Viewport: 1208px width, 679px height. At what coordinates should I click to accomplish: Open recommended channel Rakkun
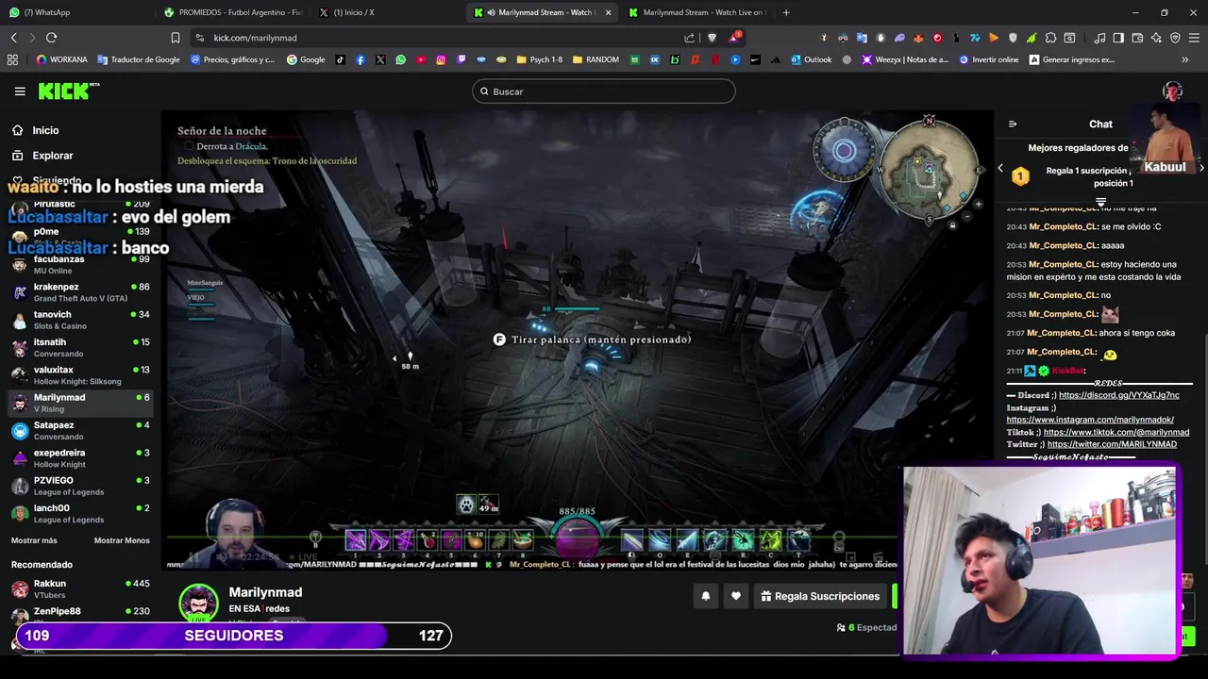[x=80, y=589]
